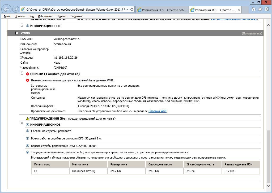Open the Файл menu

point(7,16)
